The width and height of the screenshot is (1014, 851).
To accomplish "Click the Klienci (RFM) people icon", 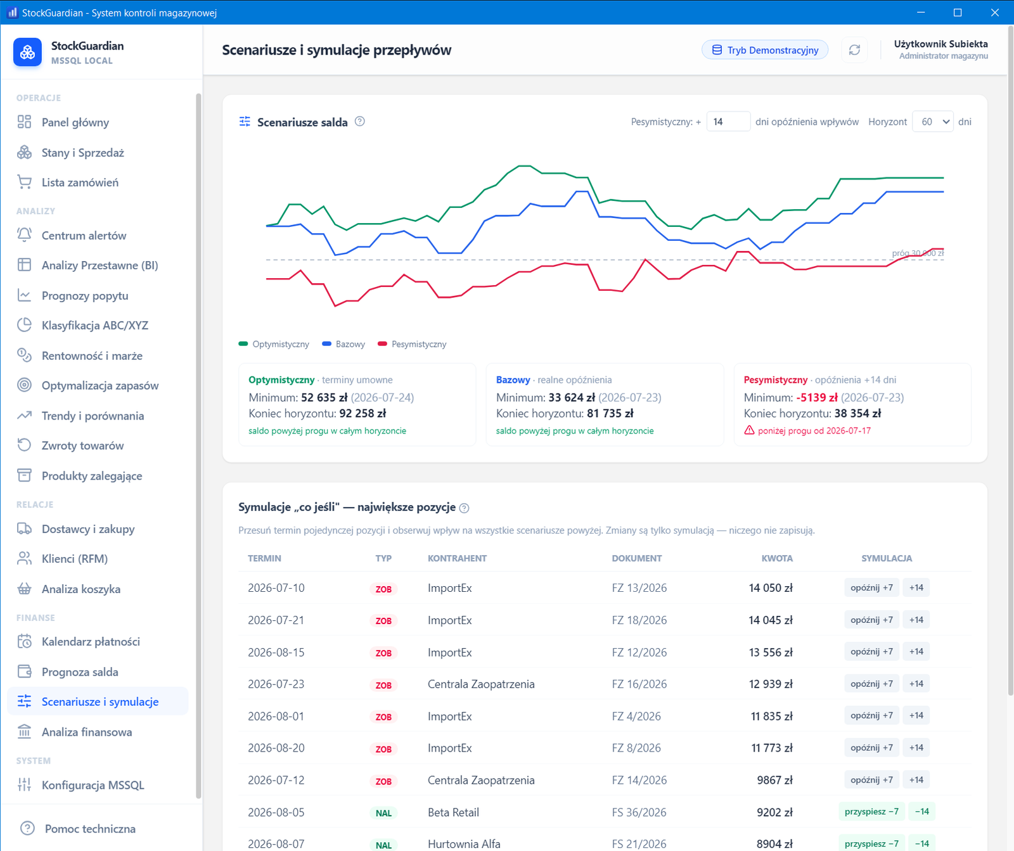I will point(24,558).
